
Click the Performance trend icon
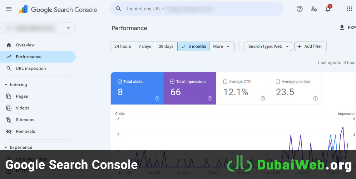coord(9,57)
